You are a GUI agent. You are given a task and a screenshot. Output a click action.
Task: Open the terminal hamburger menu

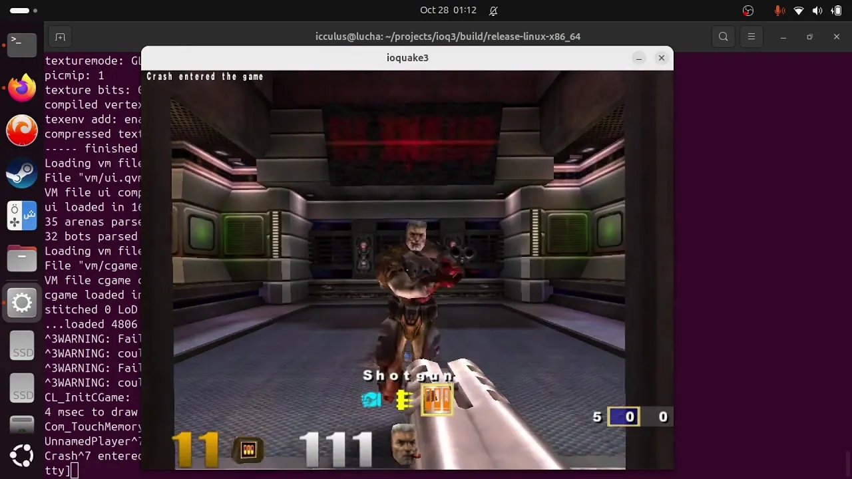tap(751, 37)
